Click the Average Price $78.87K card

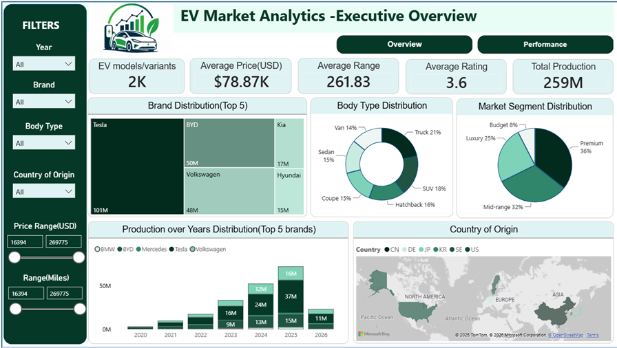click(241, 76)
